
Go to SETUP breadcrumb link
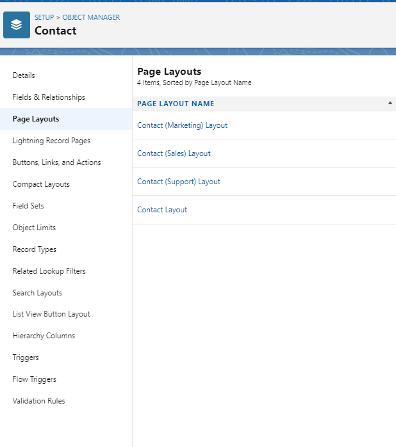44,17
